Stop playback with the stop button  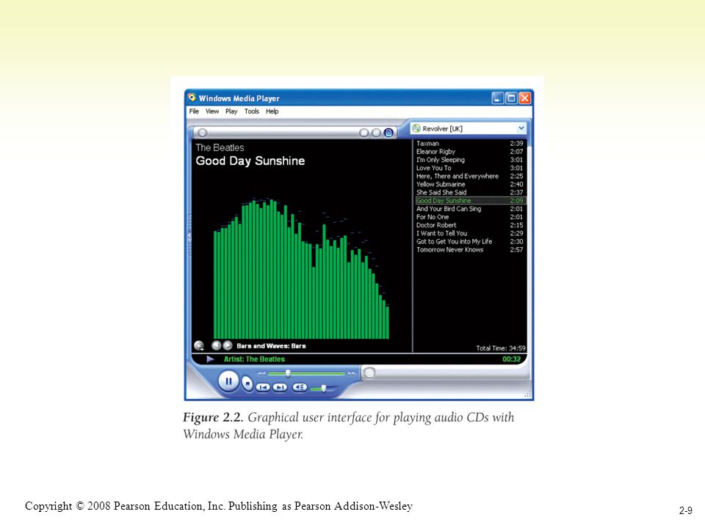point(247,384)
